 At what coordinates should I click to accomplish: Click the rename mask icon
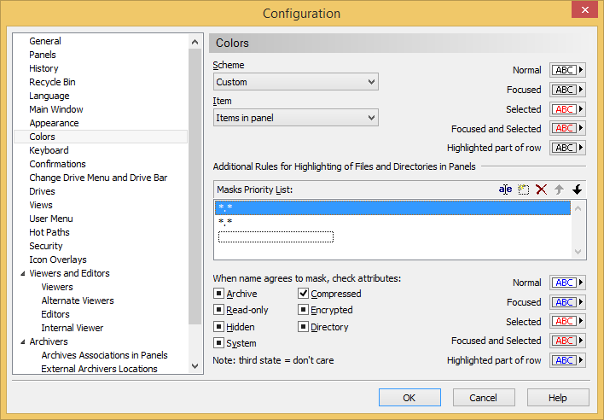coord(505,190)
